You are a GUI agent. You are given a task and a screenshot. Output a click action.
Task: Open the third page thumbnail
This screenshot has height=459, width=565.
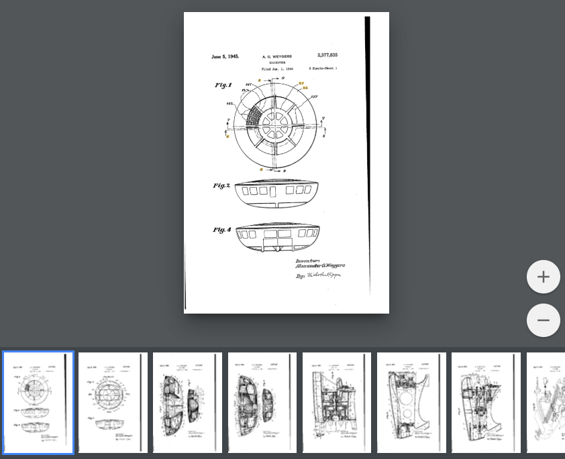click(x=187, y=403)
